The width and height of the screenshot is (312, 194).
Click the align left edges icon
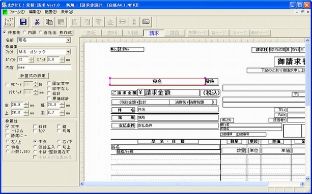click(x=75, y=22)
